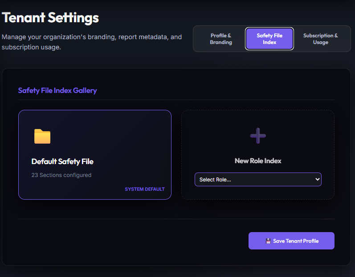Click the Tenant Settings heading

[x=50, y=18]
